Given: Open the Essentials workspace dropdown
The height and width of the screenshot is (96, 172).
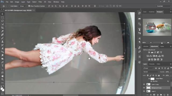Looking at the screenshot, I should [164, 6].
